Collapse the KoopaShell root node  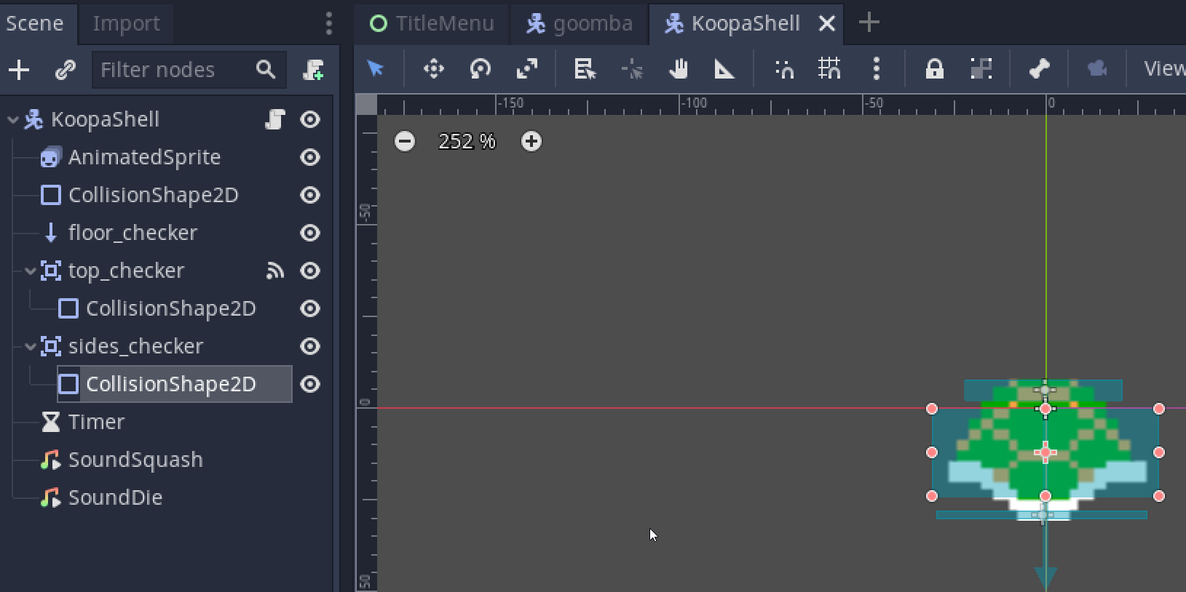(x=13, y=119)
